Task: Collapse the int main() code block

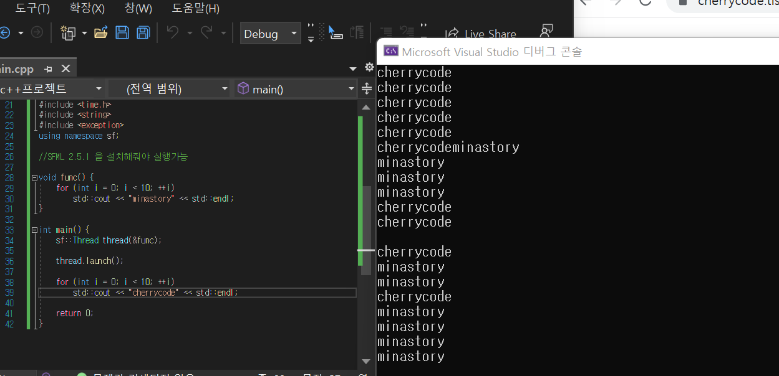Action: [35, 230]
